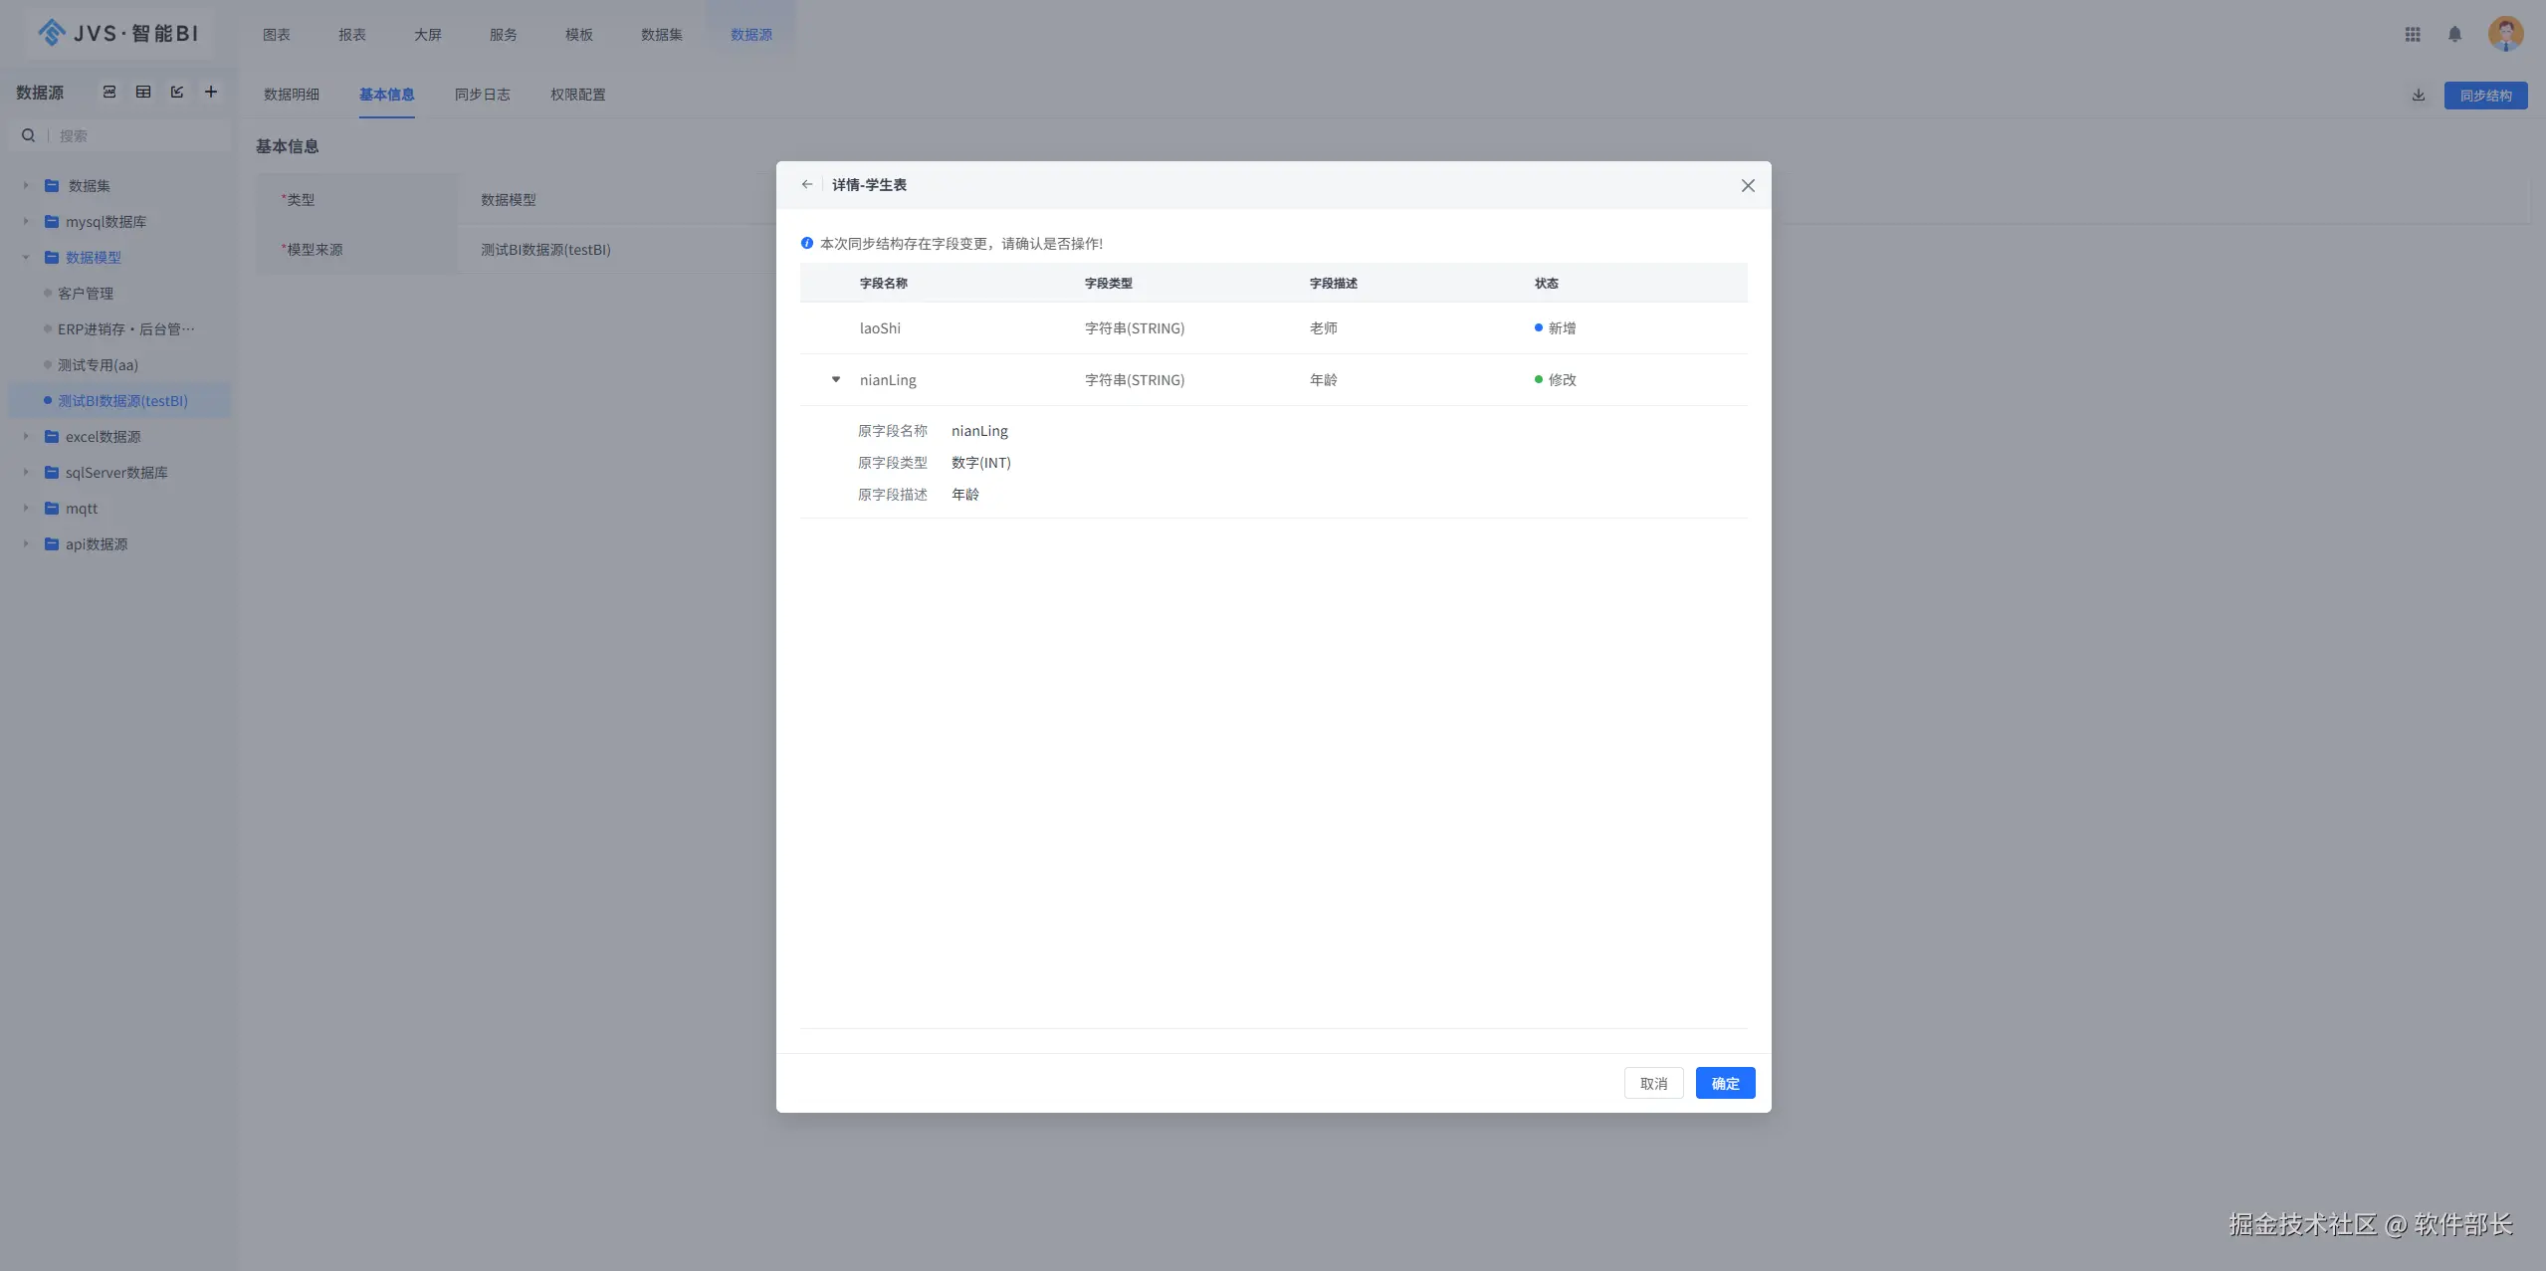Click the JAR icon in data source panel

tap(109, 92)
